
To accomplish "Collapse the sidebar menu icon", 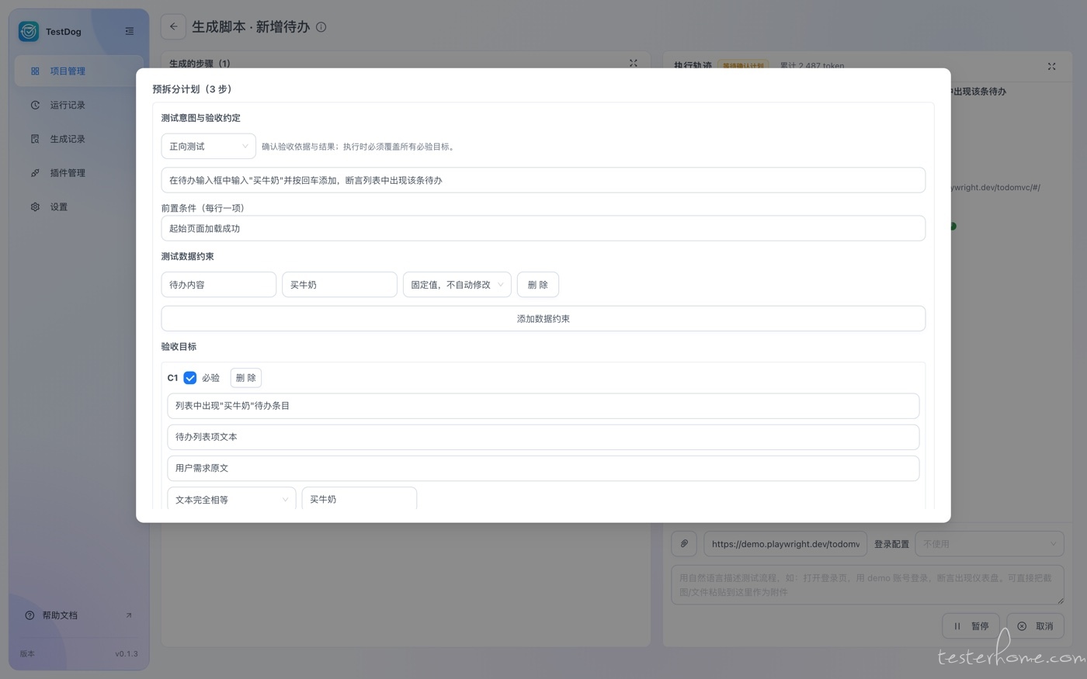I will (x=130, y=31).
